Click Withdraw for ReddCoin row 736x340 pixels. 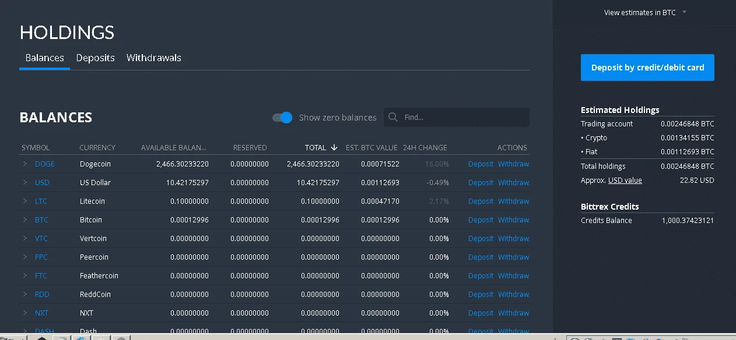point(514,294)
